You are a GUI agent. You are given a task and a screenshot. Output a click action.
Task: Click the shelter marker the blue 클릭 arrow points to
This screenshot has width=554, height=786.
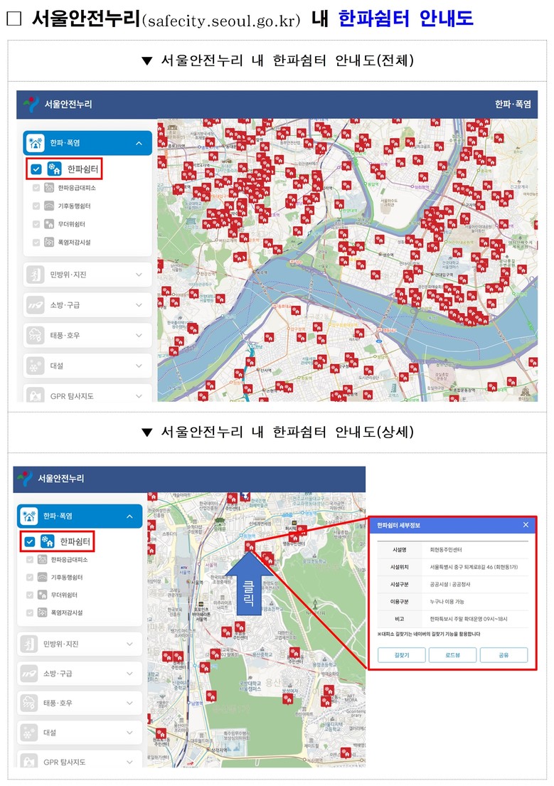pos(250,546)
